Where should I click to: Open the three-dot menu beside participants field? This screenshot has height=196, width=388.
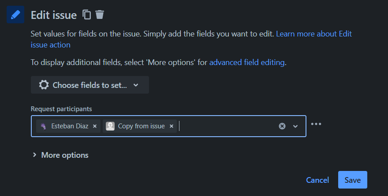[x=316, y=124]
